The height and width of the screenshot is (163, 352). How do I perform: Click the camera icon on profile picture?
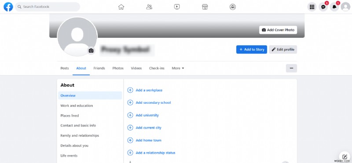(x=91, y=51)
